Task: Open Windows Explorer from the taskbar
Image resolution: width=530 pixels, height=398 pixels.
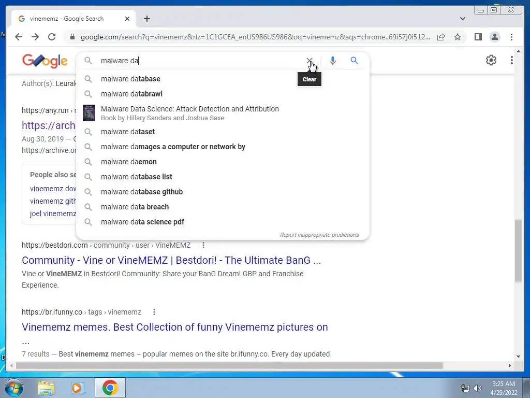Action: click(46, 388)
